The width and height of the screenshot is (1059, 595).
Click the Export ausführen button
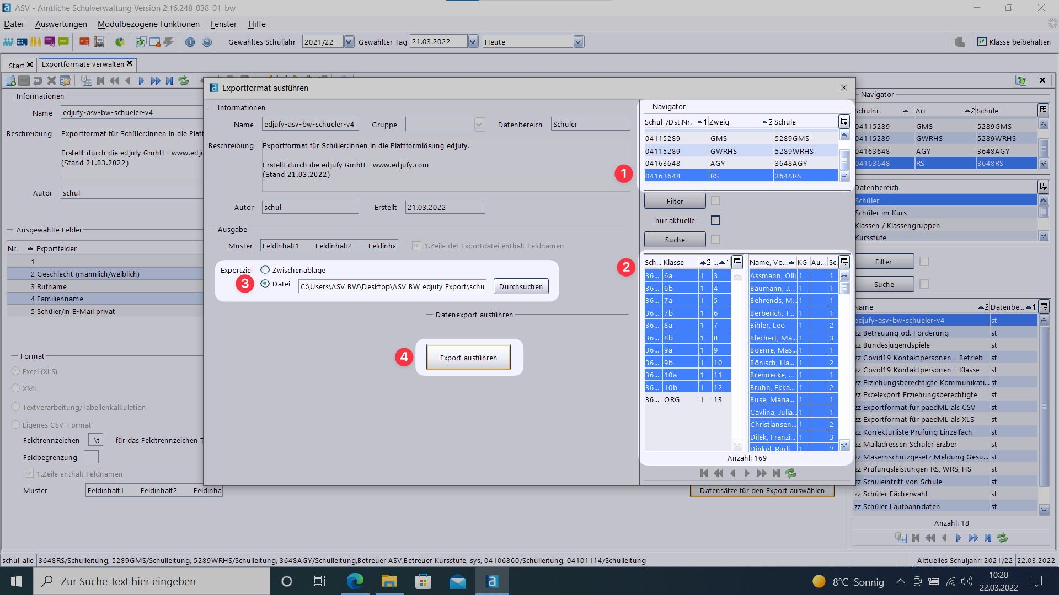tap(468, 358)
